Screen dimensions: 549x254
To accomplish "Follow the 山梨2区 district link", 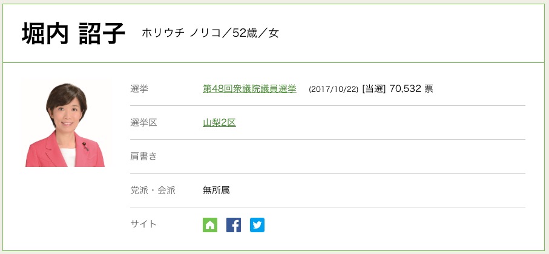I will tap(219, 123).
